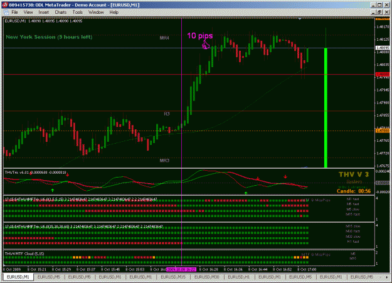Click the 'THV V 3' system title
This screenshot has width=392, height=283.
[354, 174]
